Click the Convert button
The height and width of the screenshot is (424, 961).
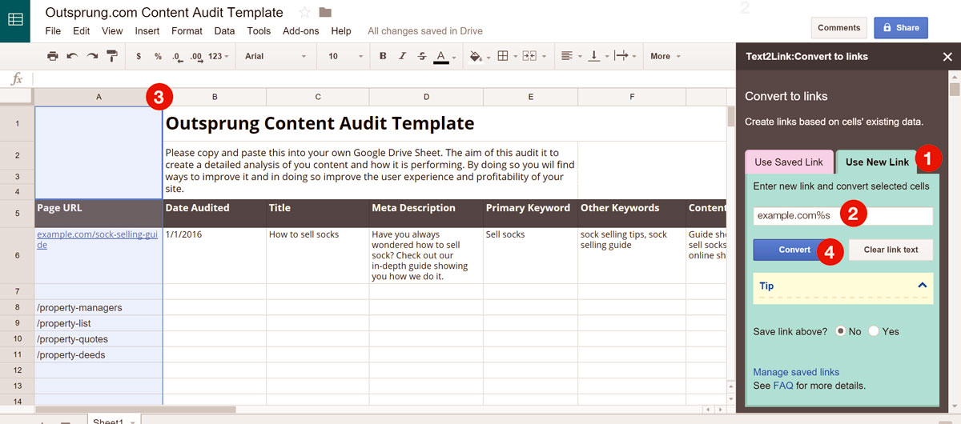[x=794, y=250]
